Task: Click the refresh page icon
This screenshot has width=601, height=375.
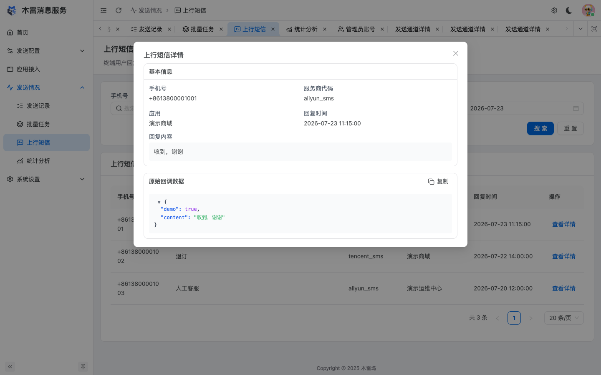Action: click(119, 10)
